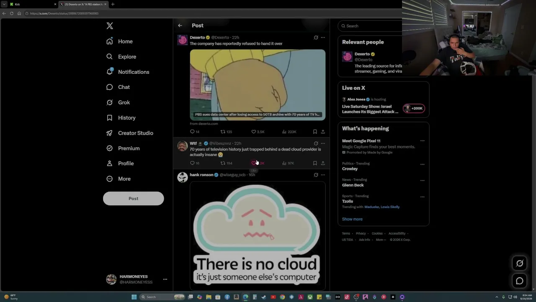536x302 pixels.
Task: Like the Wtf @Vibesznnz post
Action: (x=258, y=163)
